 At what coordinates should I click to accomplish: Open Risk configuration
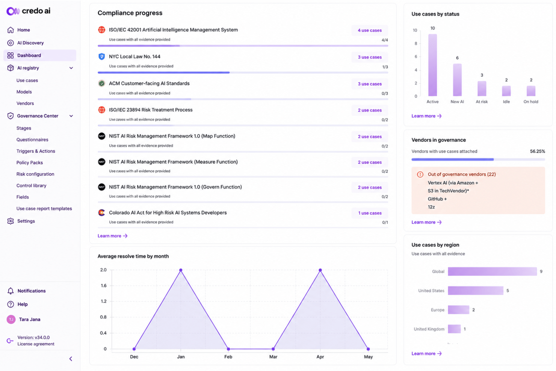tap(35, 174)
